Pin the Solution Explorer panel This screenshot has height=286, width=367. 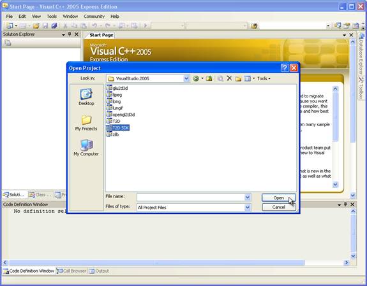click(x=70, y=34)
